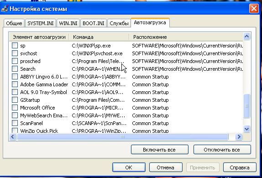This screenshot has width=262, height=178.
Task: Click the horizontal scrollbar thumb
Action: 123,137
